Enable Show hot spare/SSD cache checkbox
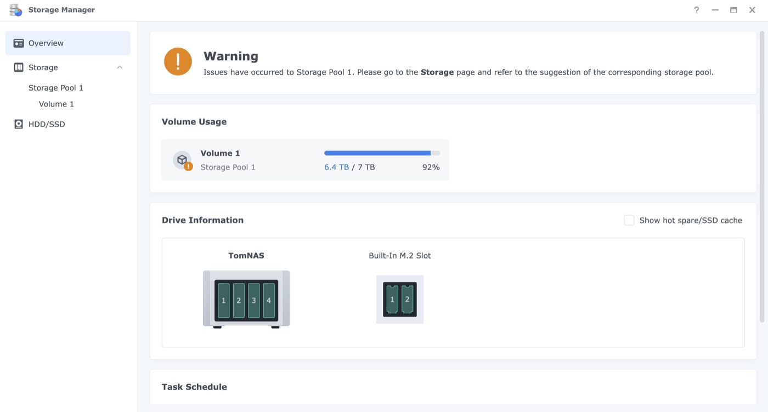The width and height of the screenshot is (768, 412). pos(629,220)
